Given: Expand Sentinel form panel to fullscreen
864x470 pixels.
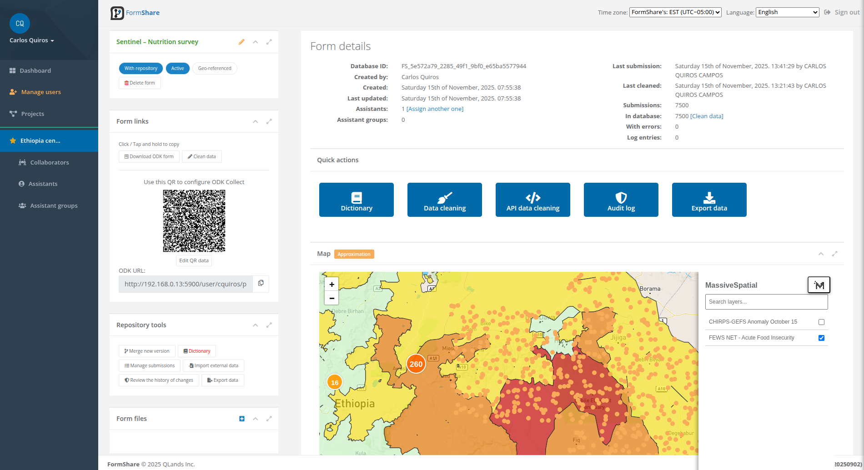Looking at the screenshot, I should click(x=269, y=42).
